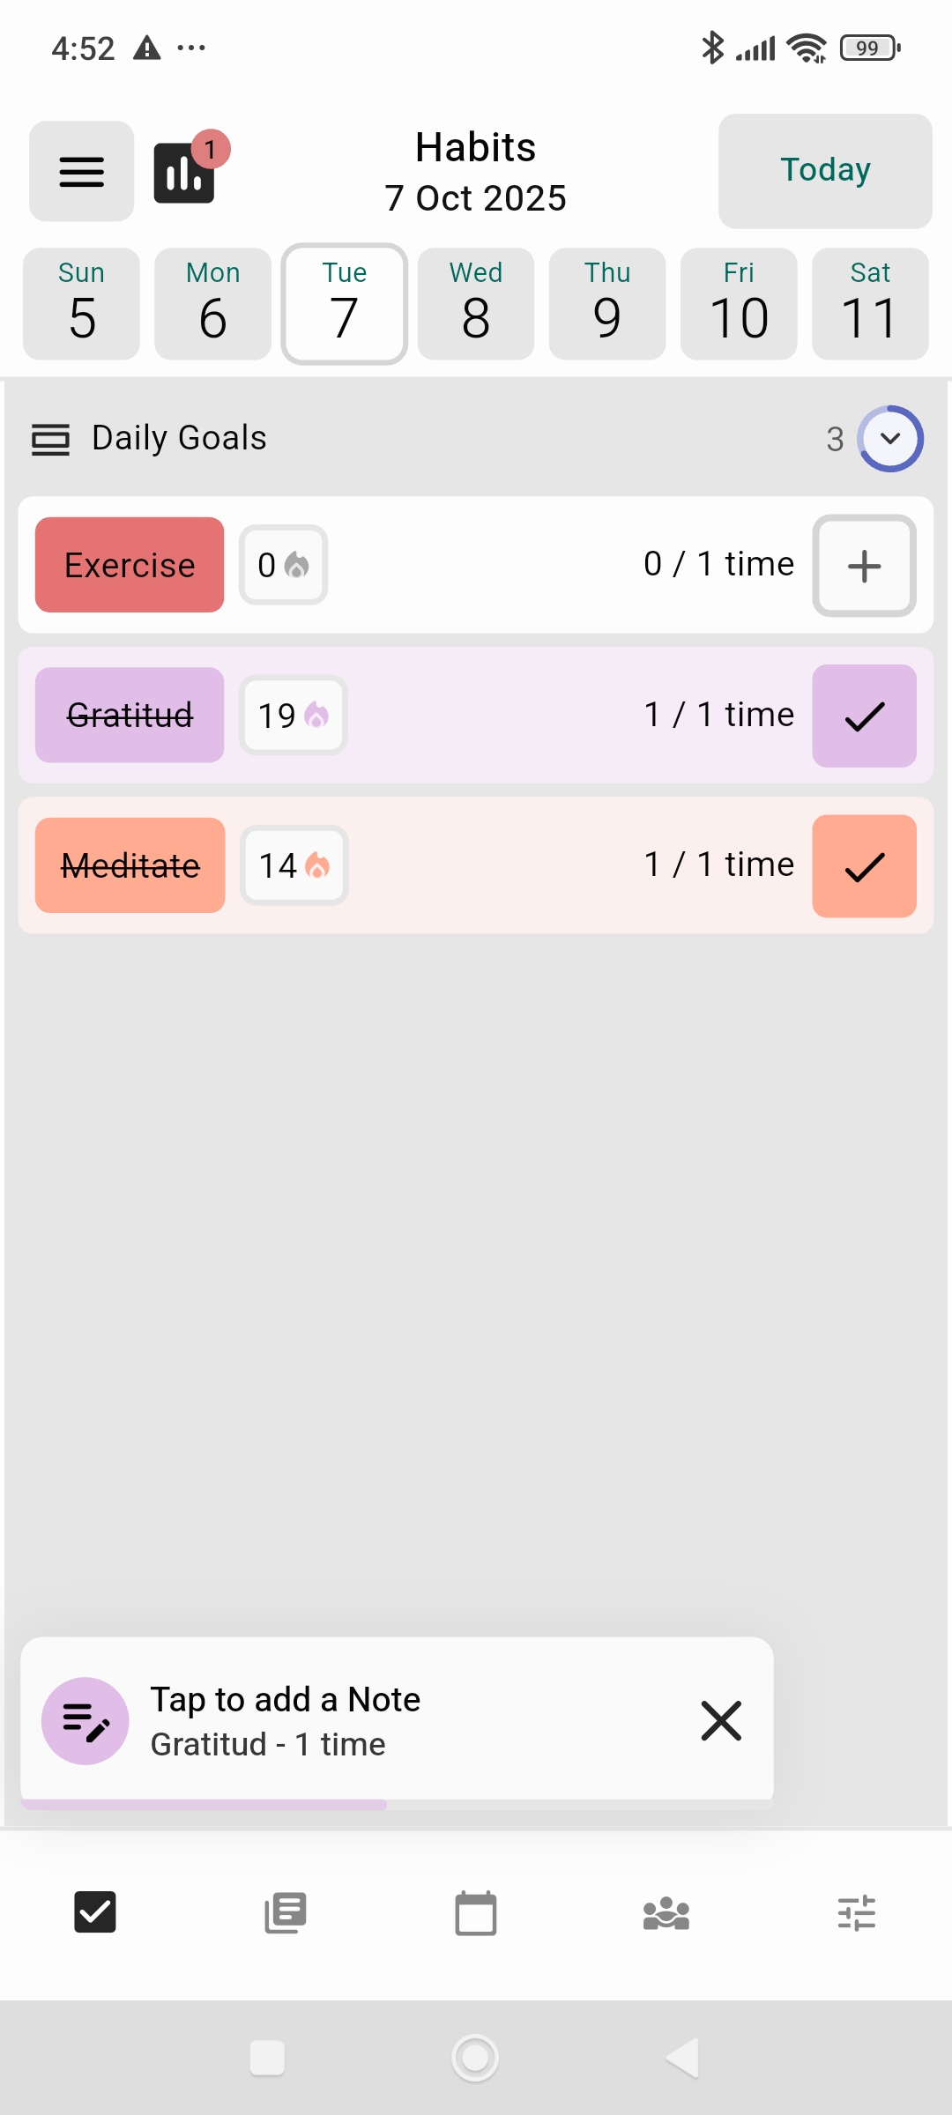
Task: Open Exercise streak counter
Action: pos(283,565)
